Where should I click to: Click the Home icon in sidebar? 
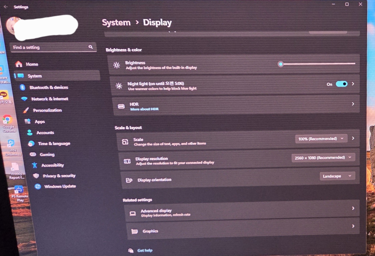click(x=19, y=64)
